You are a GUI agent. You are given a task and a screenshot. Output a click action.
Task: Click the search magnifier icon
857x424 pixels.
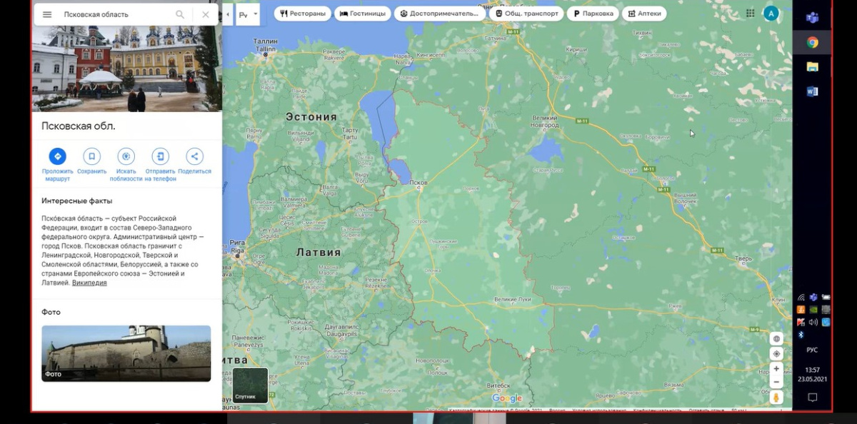point(180,14)
